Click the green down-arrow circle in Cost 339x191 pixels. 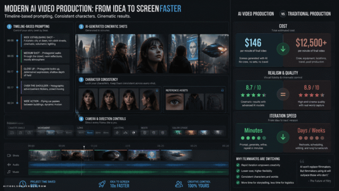pos(283,49)
